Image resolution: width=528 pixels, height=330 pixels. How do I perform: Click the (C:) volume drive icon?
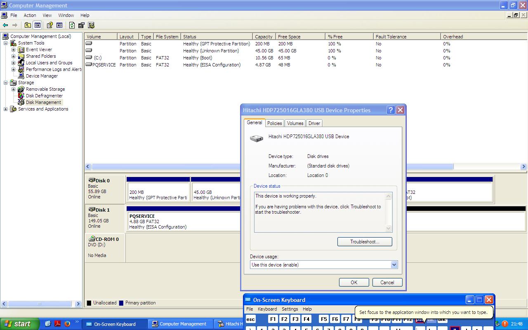(89, 58)
